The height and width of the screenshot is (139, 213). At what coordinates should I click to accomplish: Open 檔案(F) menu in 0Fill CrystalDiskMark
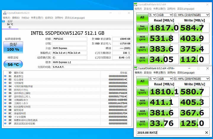[138, 73]
